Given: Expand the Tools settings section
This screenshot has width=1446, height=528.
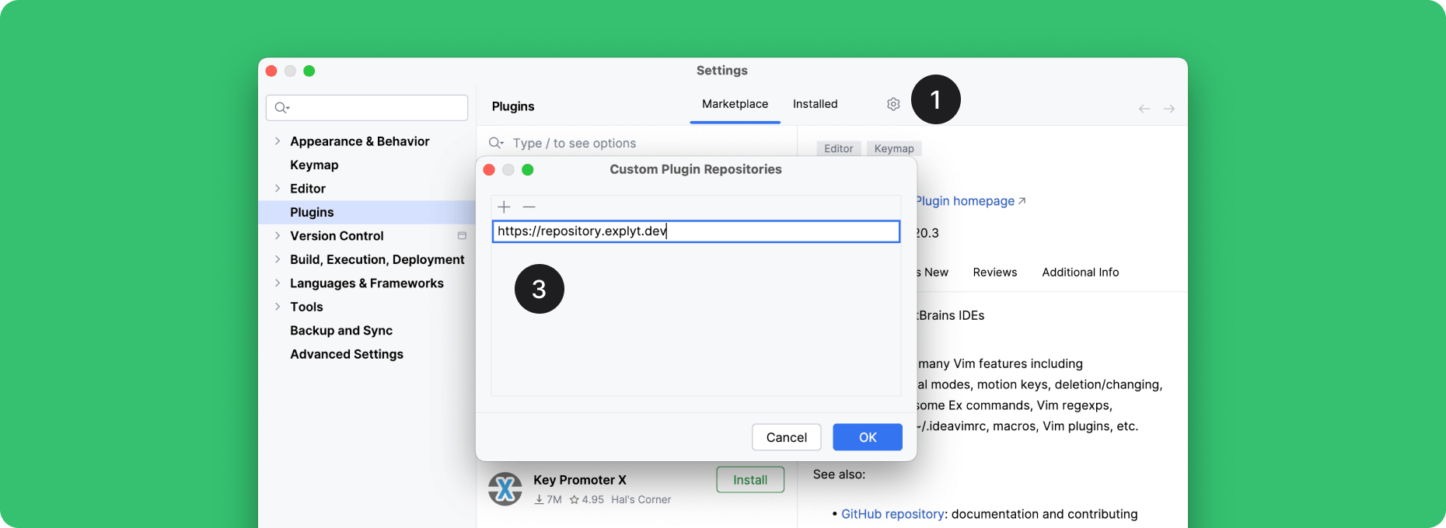Looking at the screenshot, I should click(278, 307).
